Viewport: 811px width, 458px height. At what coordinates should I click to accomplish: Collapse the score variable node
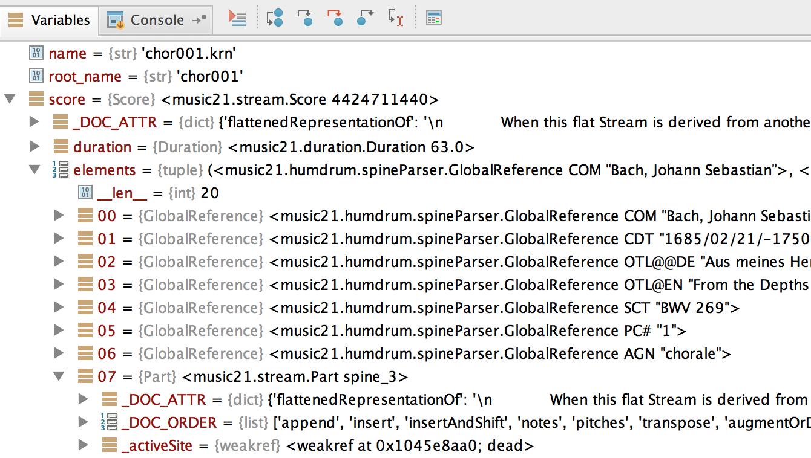click(10, 99)
